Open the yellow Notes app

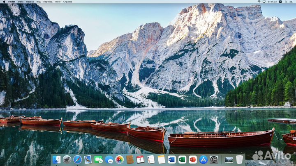click(x=162, y=159)
